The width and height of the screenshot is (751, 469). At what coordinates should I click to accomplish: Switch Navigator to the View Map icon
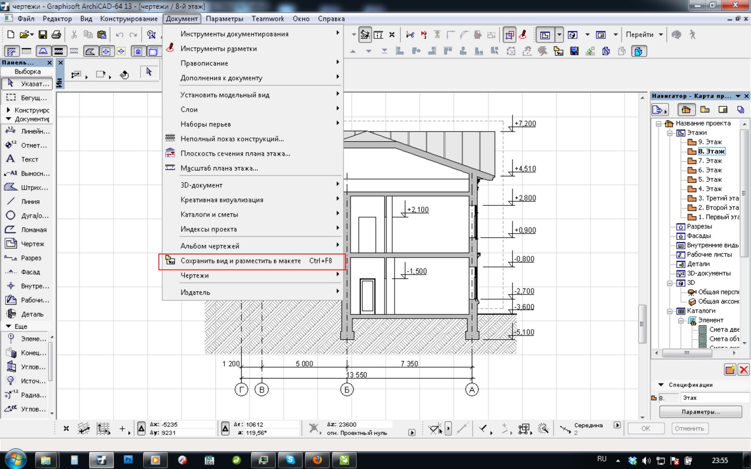[705, 109]
